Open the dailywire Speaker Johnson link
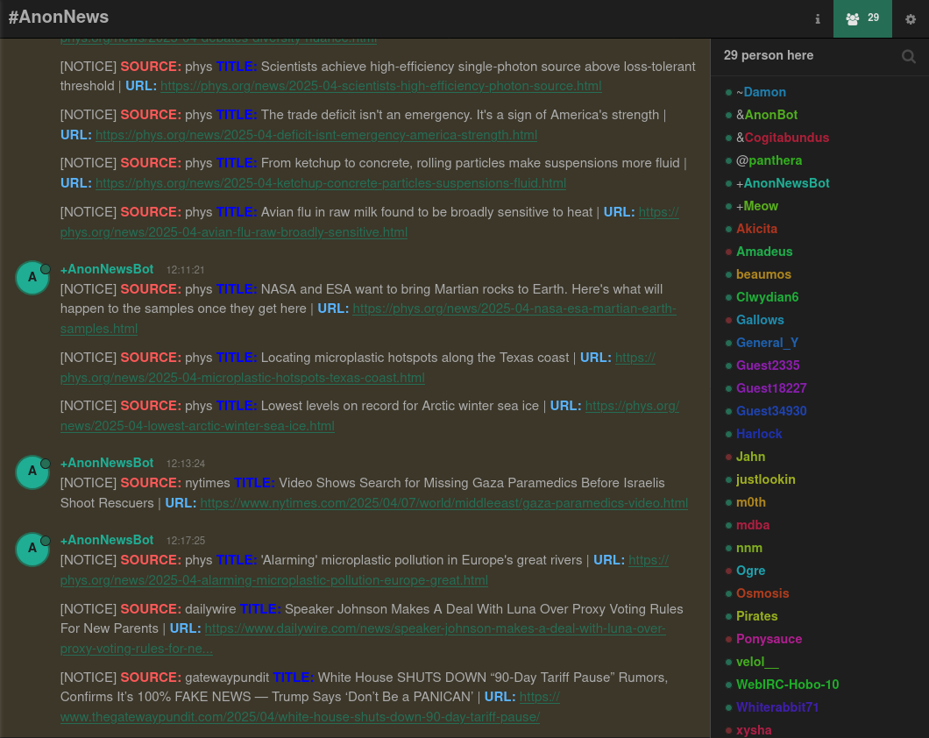Image resolution: width=929 pixels, height=738 pixels. (x=435, y=628)
